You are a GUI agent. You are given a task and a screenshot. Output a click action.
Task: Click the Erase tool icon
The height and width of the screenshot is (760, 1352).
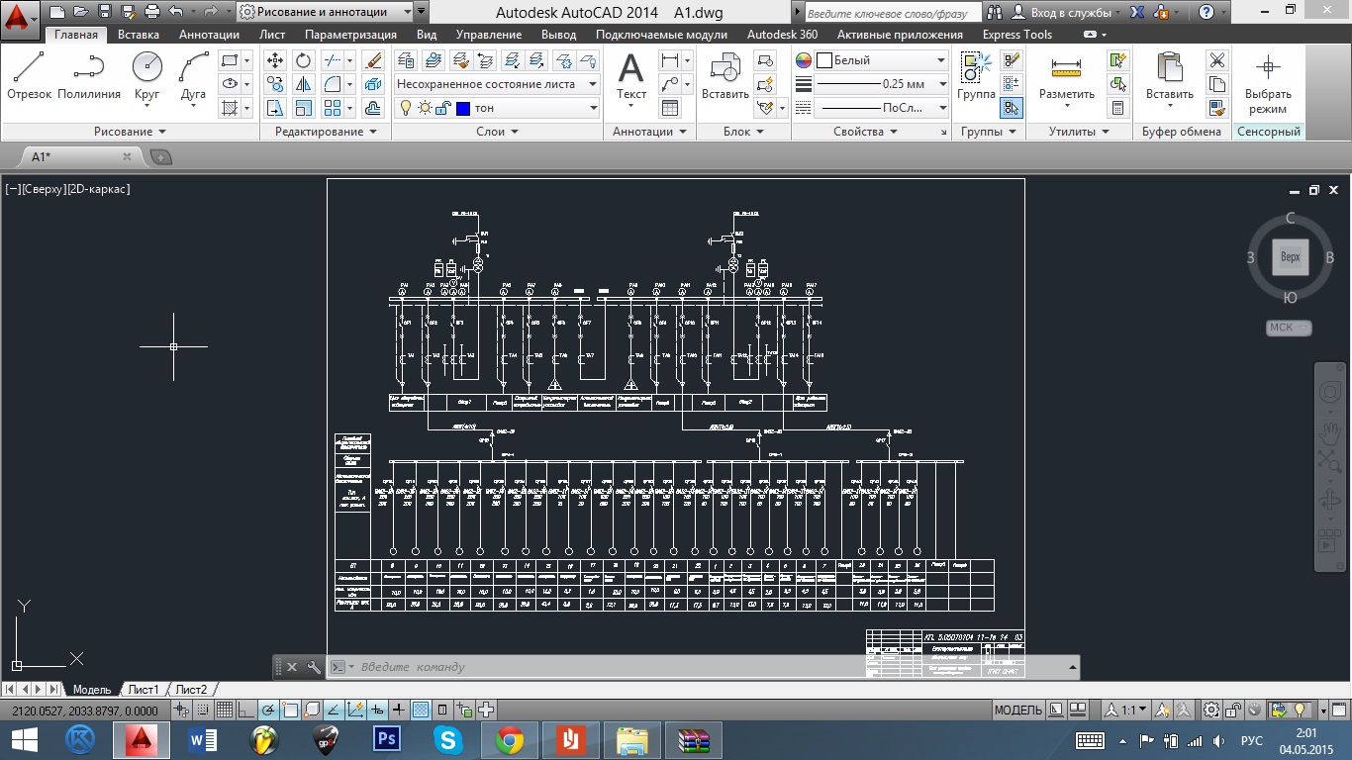(x=373, y=60)
